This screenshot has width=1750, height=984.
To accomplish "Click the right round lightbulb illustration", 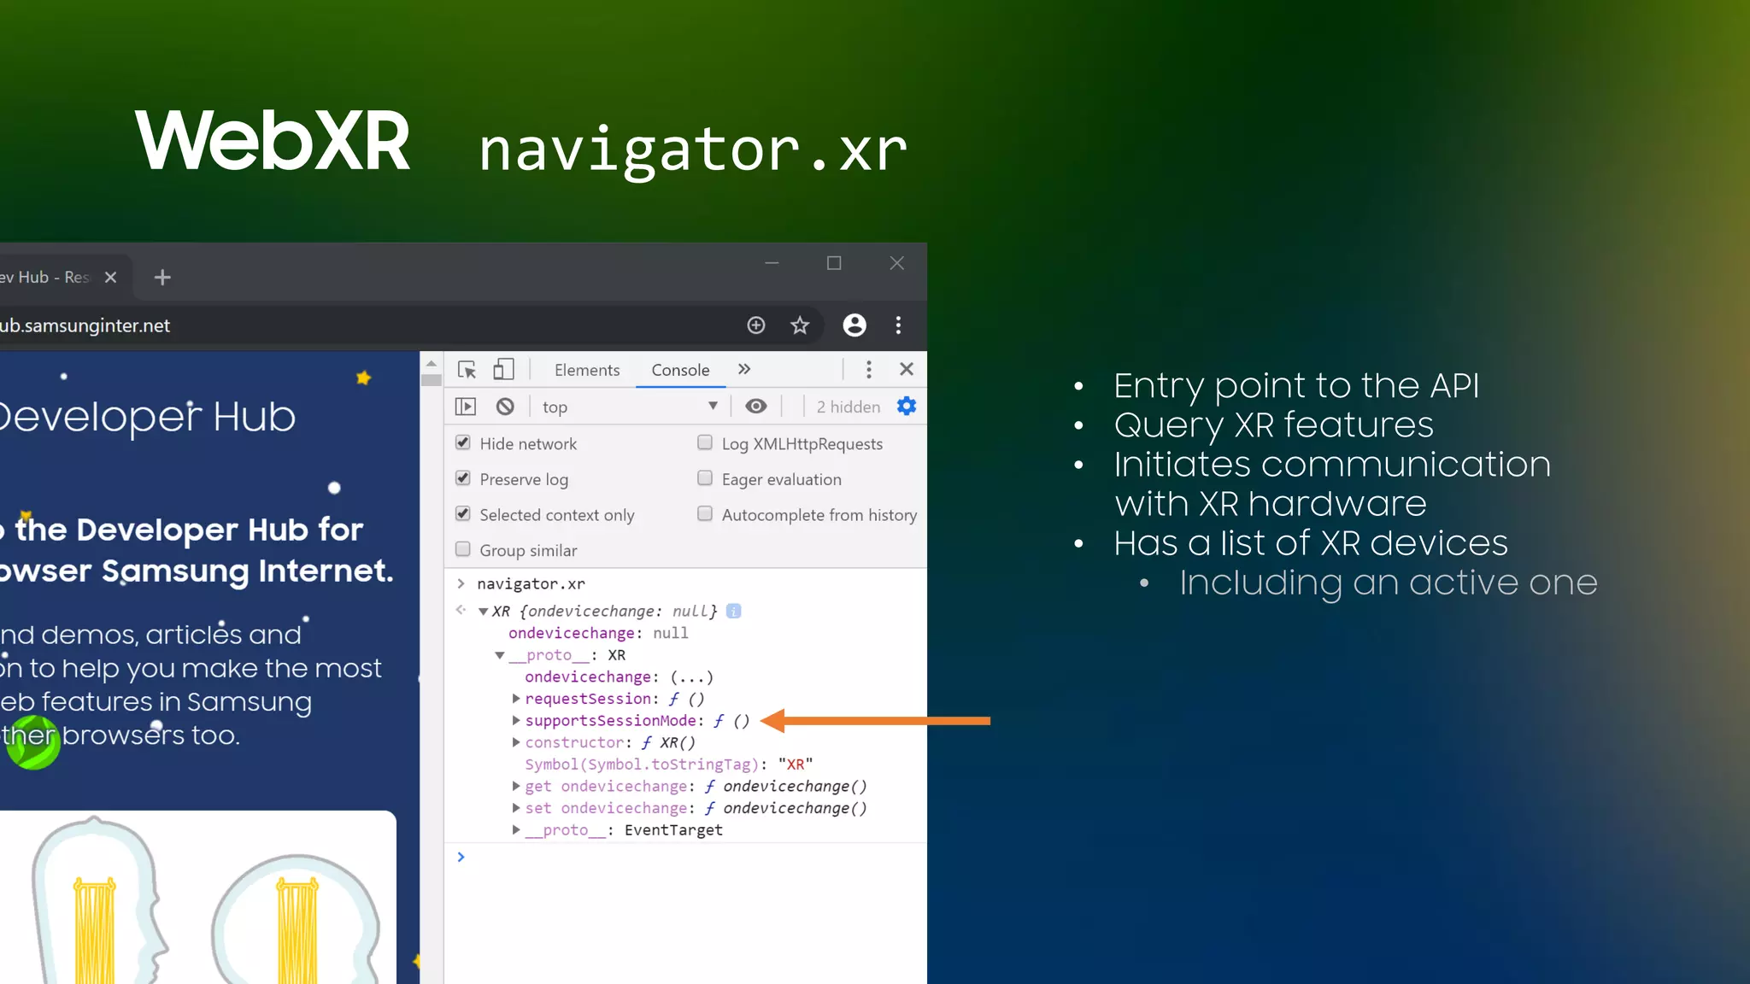I will point(296,920).
